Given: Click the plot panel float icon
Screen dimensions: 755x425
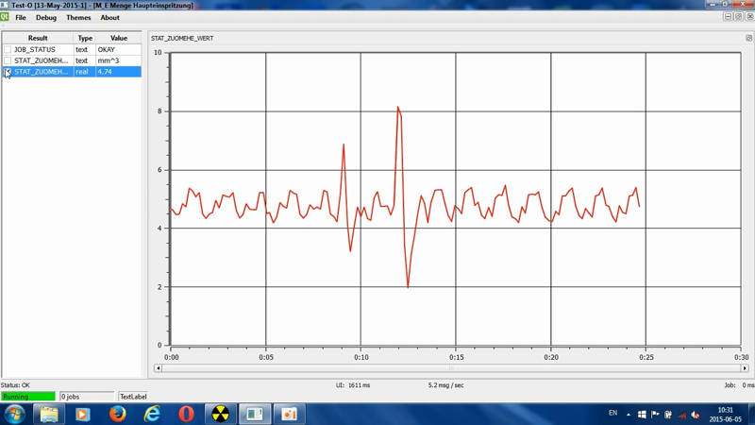Looking at the screenshot, I should (748, 39).
